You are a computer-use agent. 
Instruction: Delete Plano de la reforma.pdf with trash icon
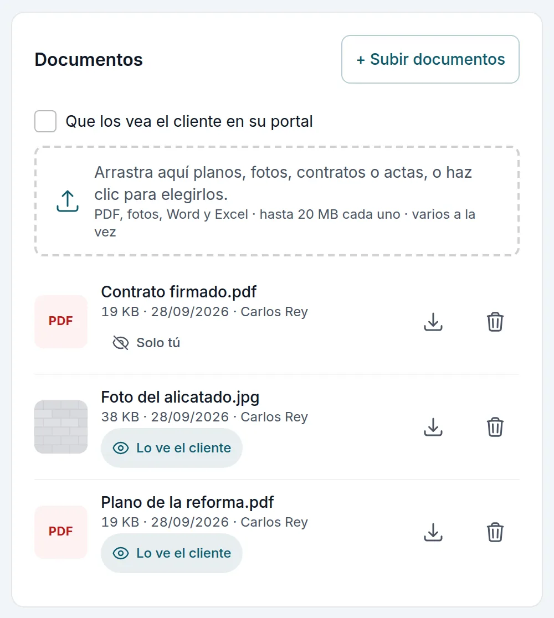(x=495, y=532)
